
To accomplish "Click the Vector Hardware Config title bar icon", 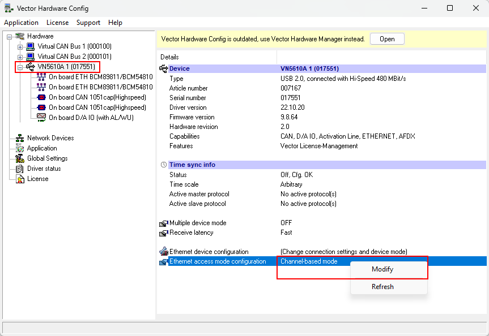I will tap(8, 8).
